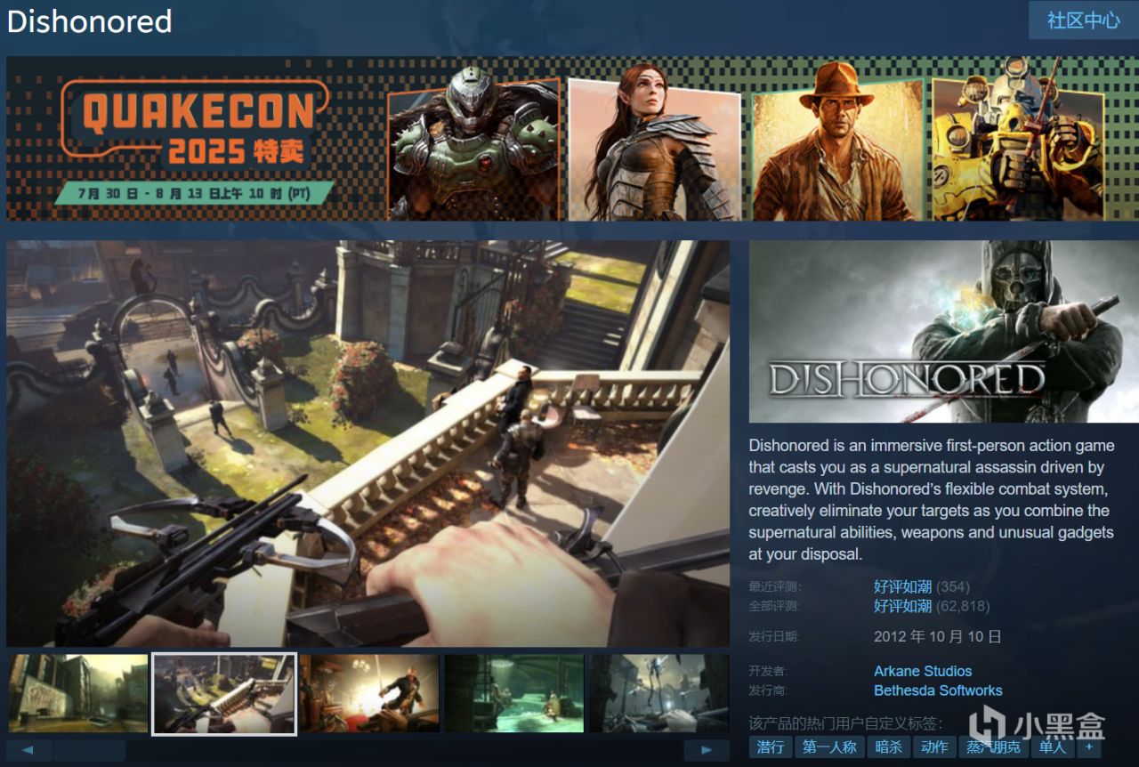Click the large crossbow screenshot preview
1139x767 pixels.
coord(368,443)
